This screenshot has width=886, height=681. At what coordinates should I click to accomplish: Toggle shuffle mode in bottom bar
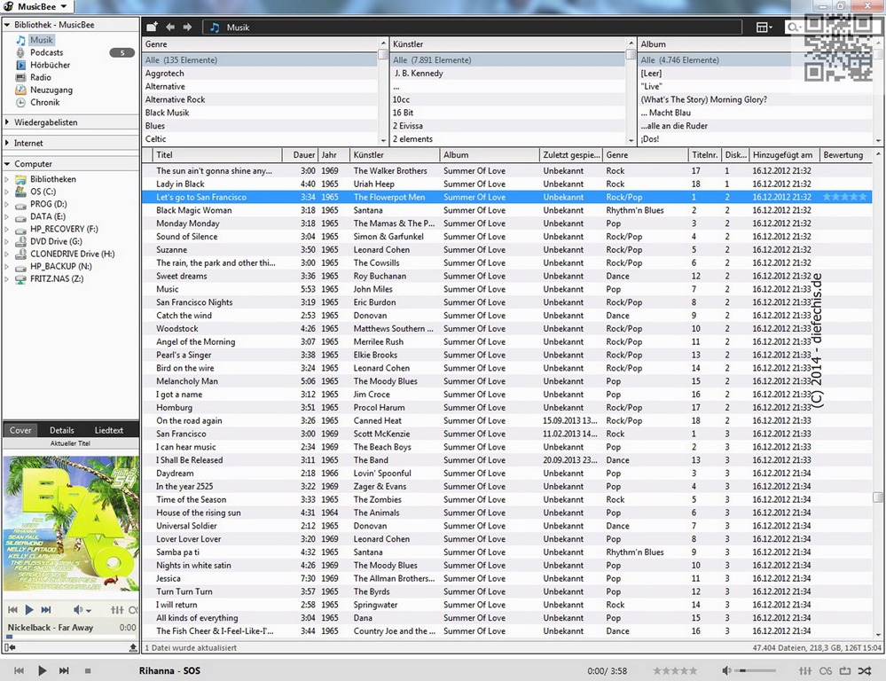coord(865,671)
